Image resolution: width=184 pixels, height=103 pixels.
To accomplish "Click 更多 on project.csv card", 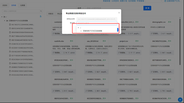I will 137,41.
